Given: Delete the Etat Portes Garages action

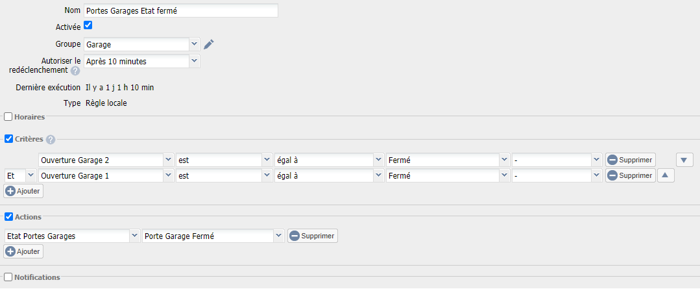Looking at the screenshot, I should 313,236.
